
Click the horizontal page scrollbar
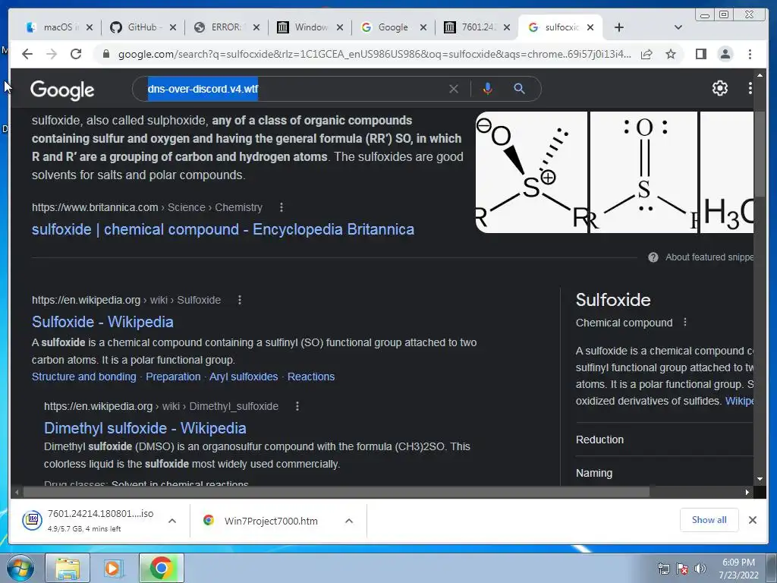[x=336, y=492]
